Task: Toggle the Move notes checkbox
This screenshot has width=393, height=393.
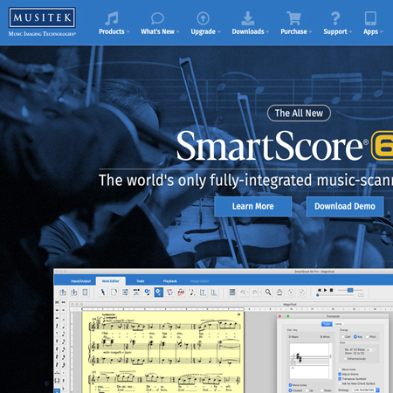Action: click(290, 385)
